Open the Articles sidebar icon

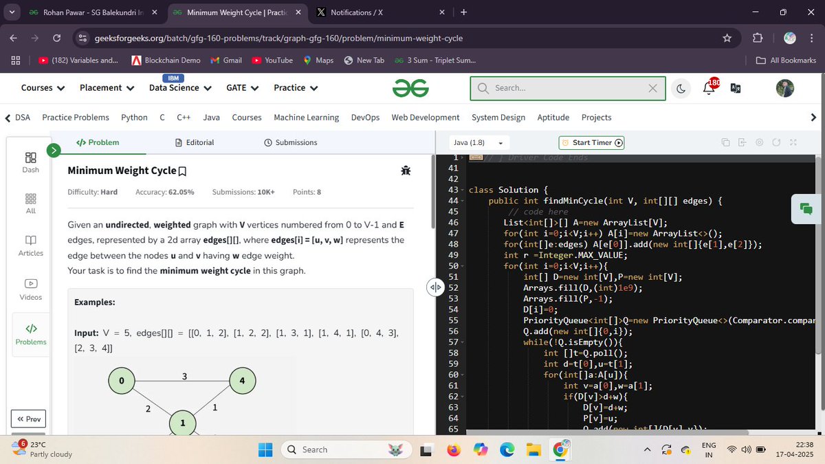(30, 245)
